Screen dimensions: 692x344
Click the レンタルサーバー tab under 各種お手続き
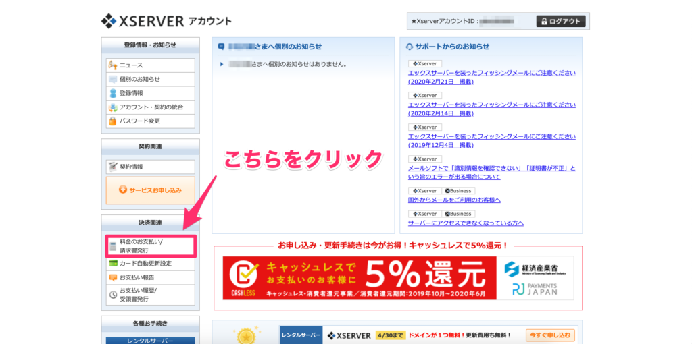click(x=150, y=341)
